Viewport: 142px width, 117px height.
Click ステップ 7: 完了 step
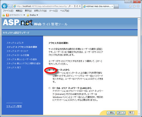14,67
